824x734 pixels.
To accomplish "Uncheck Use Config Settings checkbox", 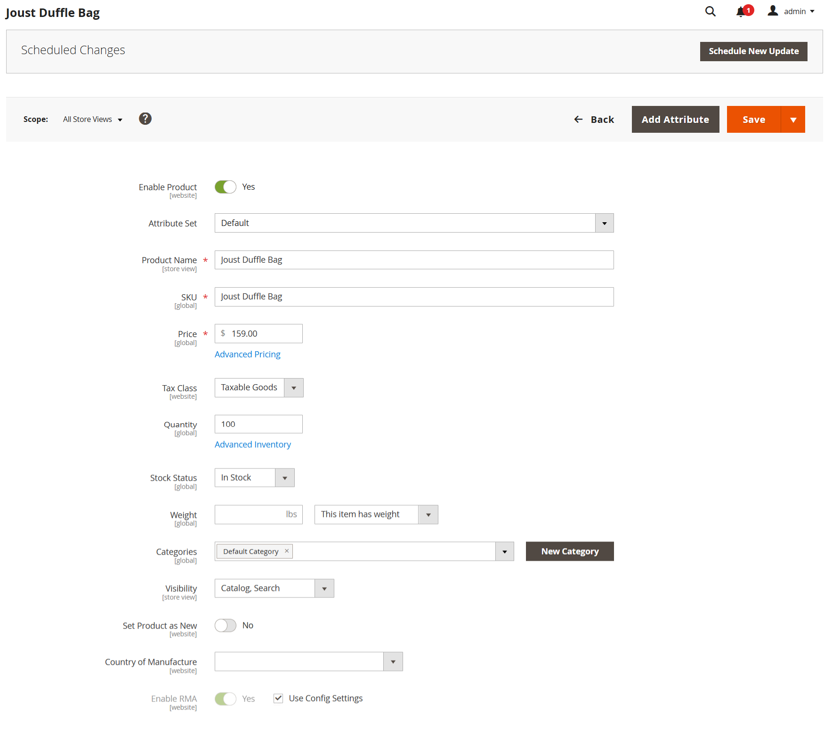I will (278, 698).
